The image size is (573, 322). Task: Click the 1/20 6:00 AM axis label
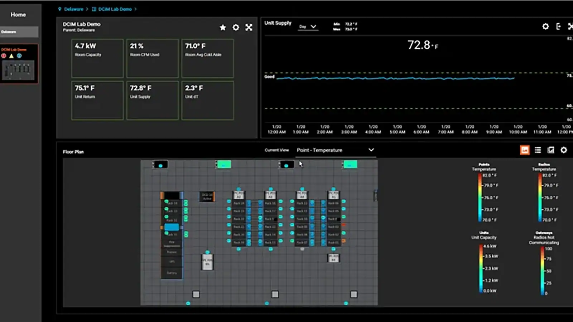(421, 130)
